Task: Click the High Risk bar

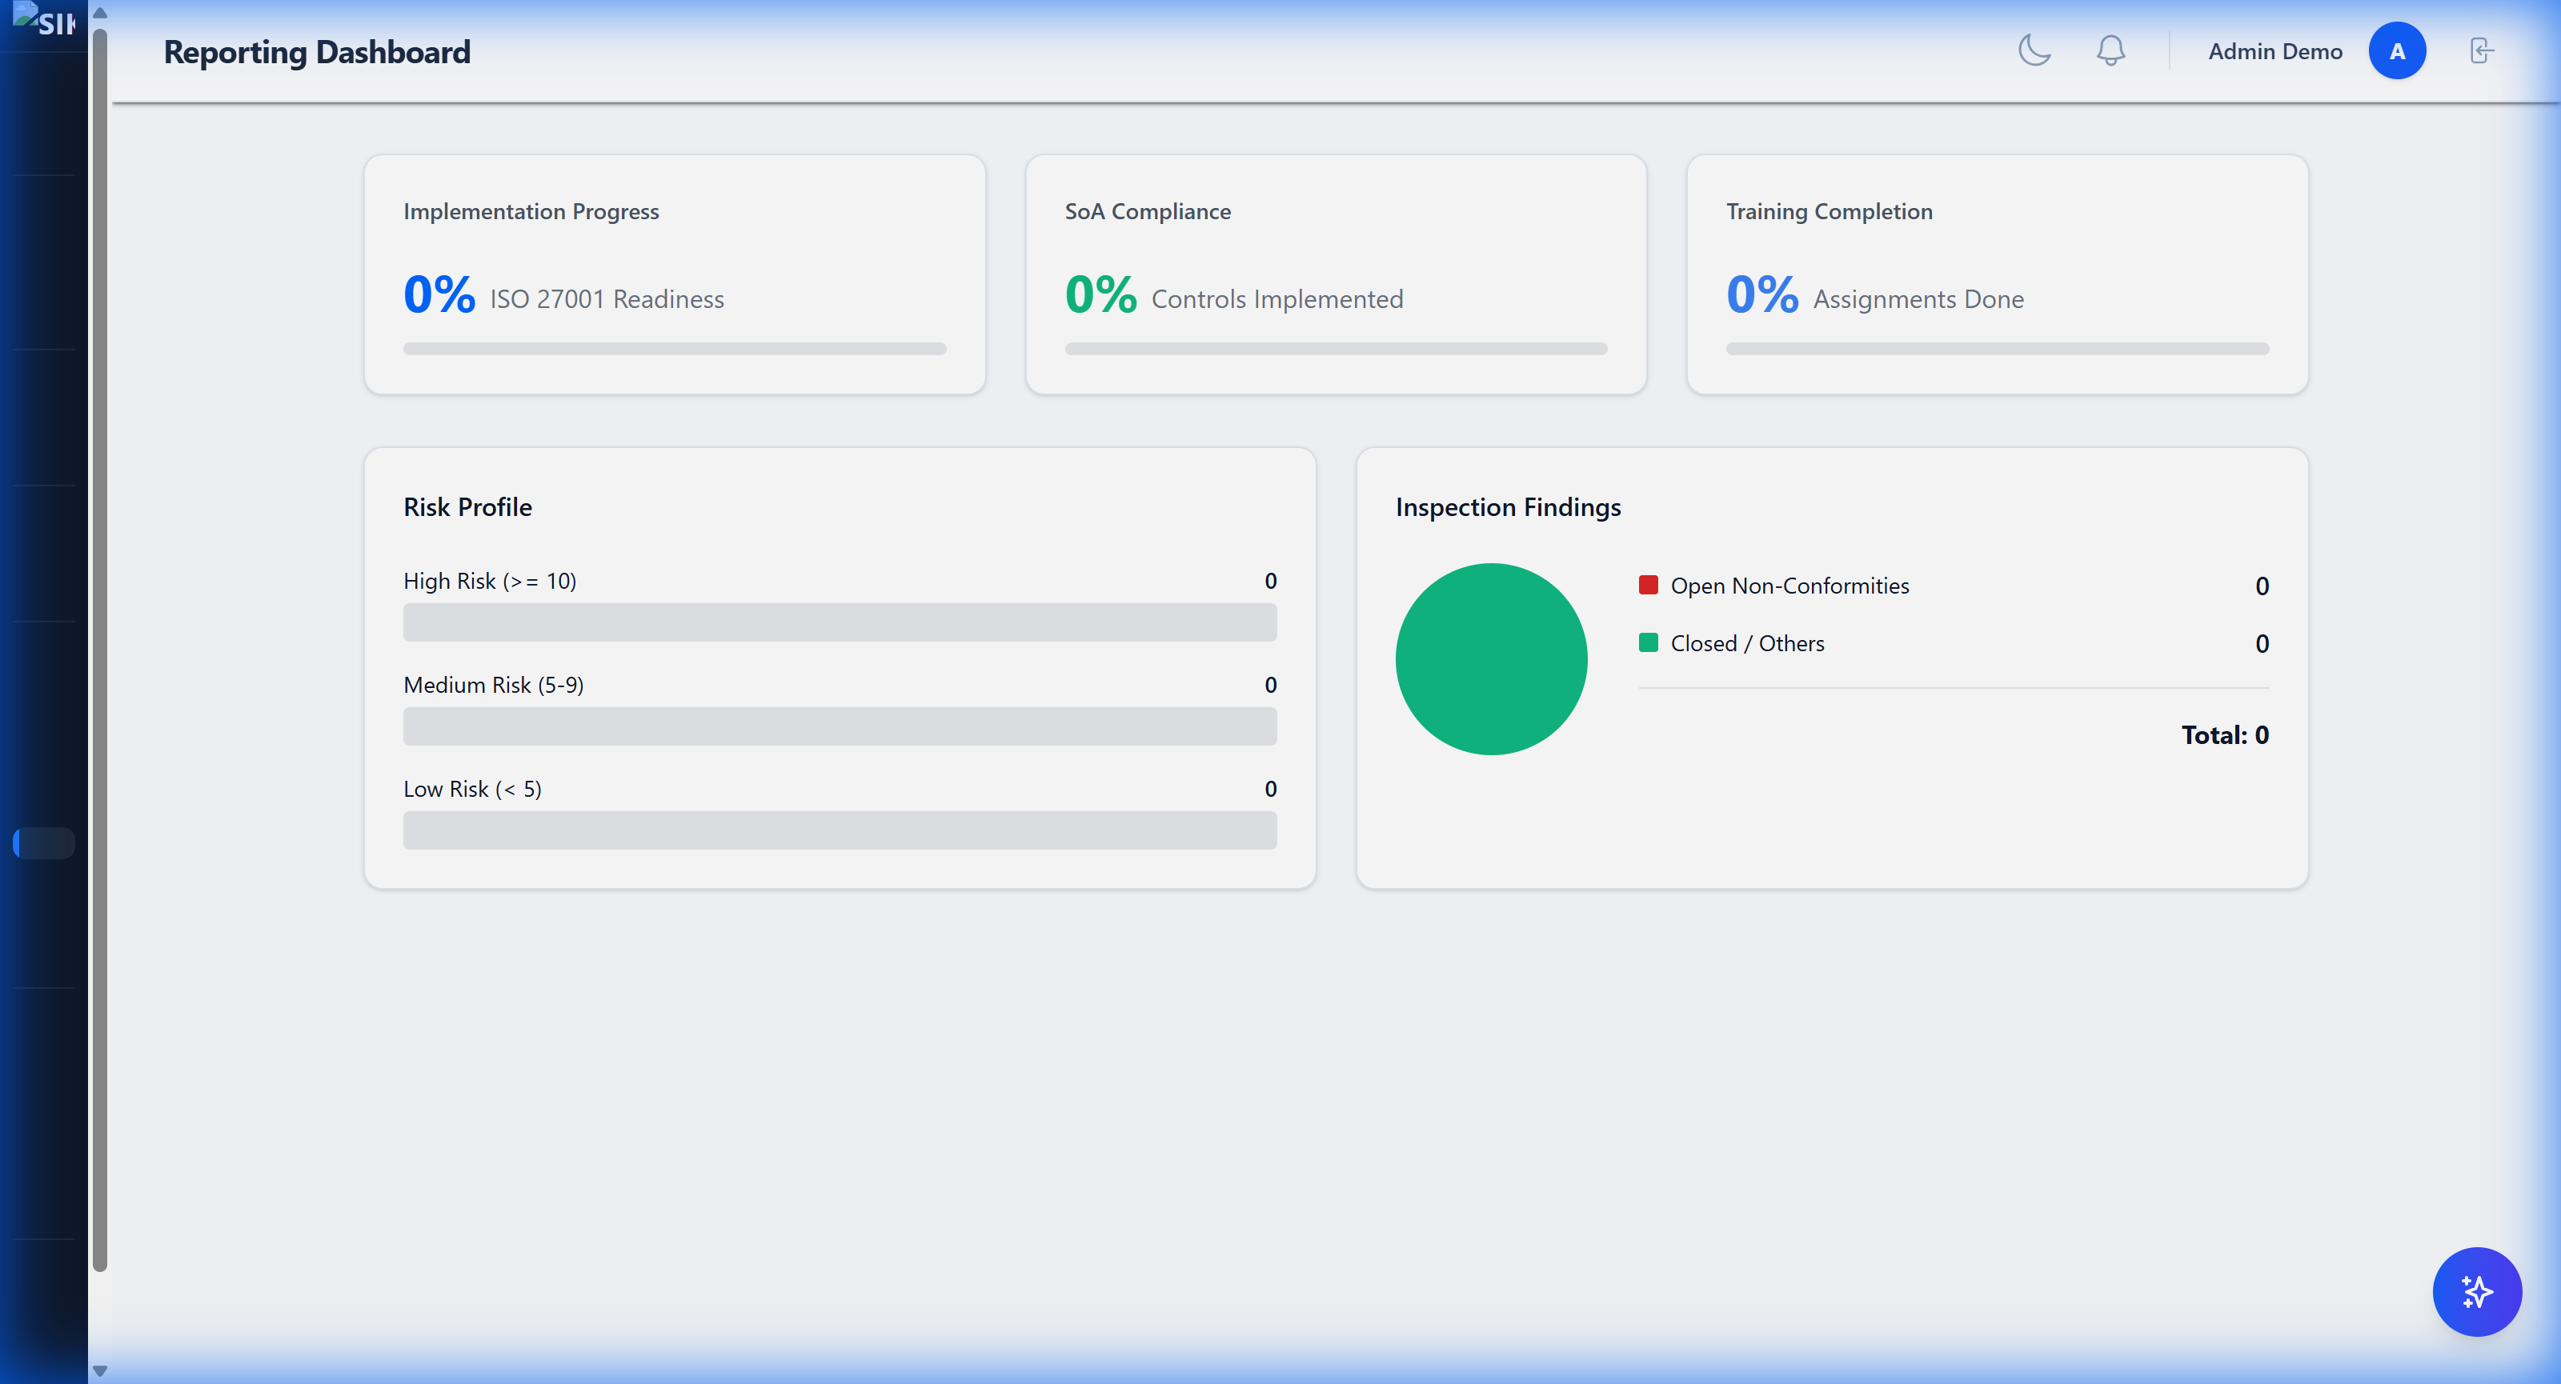Action: [x=839, y=622]
